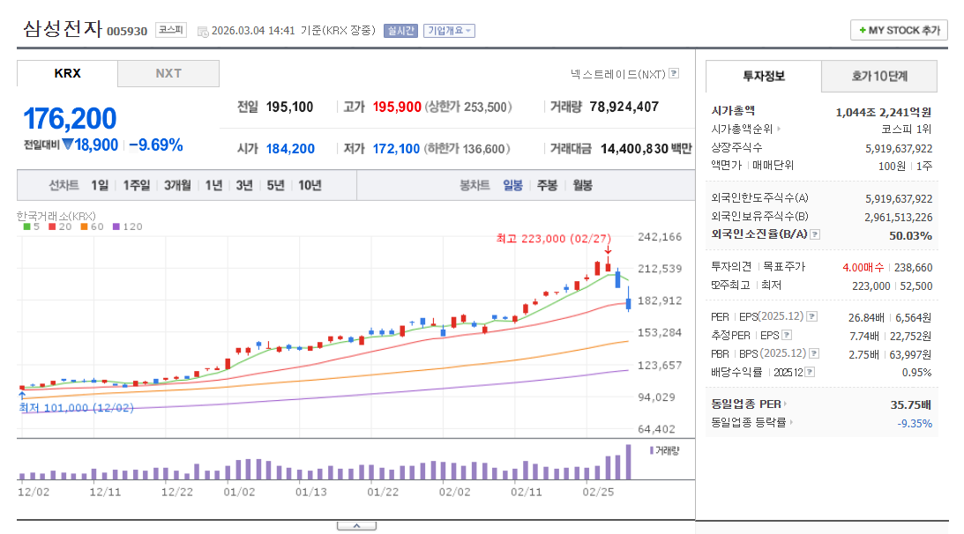Collapse chart with the bottom up-arrow handle
Viewport: 964px width, 534px height.
click(356, 526)
